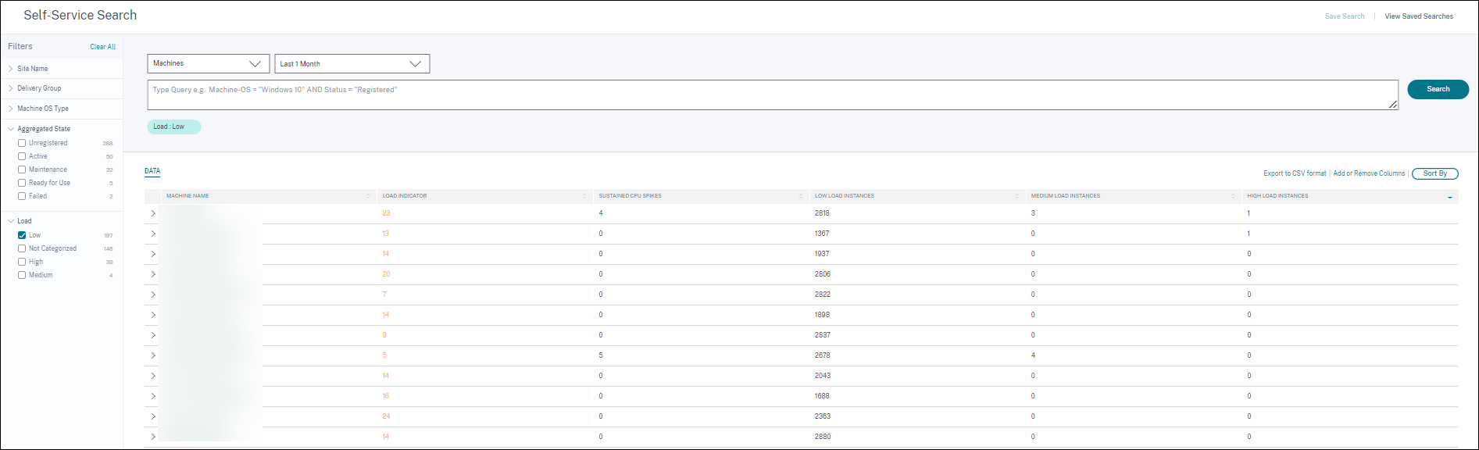Screen dimensions: 1479x450
Task: Expand the row with load indicator 20
Action: 153,274
